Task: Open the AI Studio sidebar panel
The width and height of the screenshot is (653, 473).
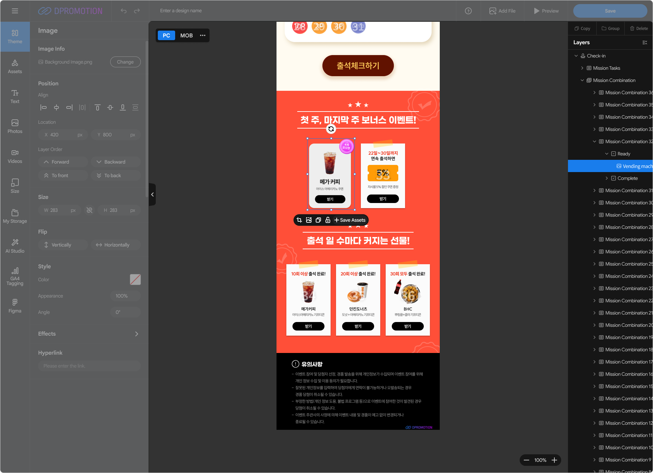Action: 15,246
